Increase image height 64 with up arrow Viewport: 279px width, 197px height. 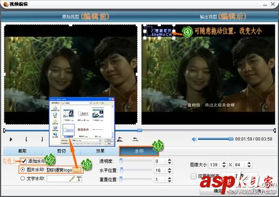(249, 163)
